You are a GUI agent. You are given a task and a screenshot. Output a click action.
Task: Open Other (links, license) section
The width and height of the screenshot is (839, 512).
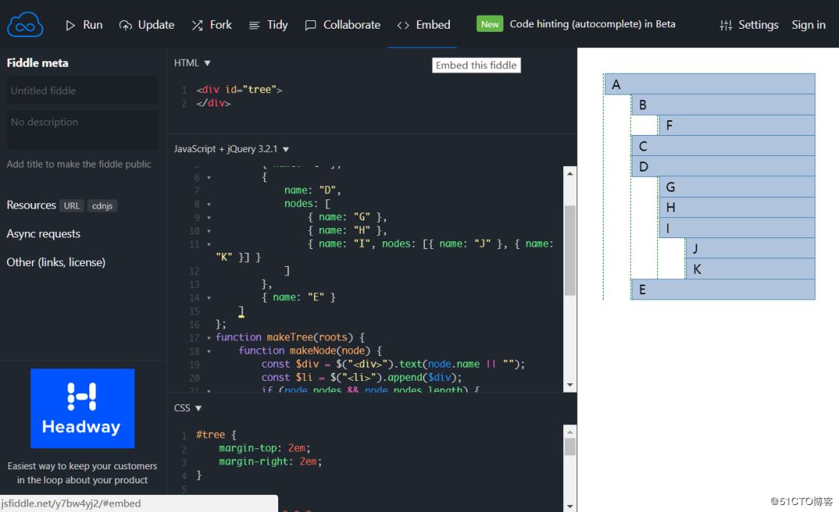point(56,262)
